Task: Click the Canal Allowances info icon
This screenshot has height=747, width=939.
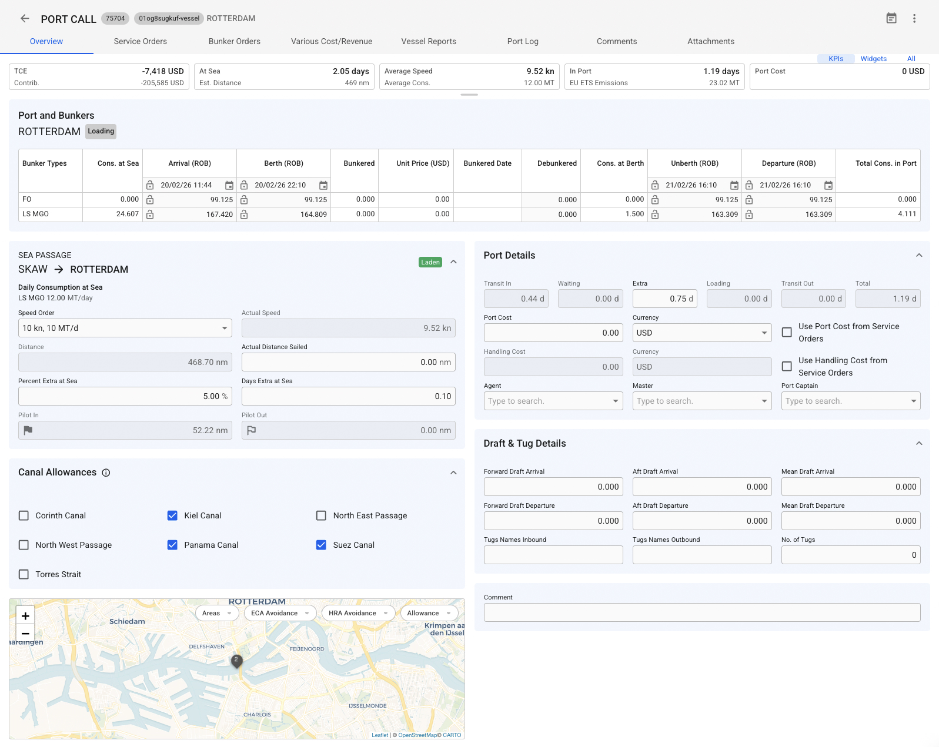Action: 106,473
